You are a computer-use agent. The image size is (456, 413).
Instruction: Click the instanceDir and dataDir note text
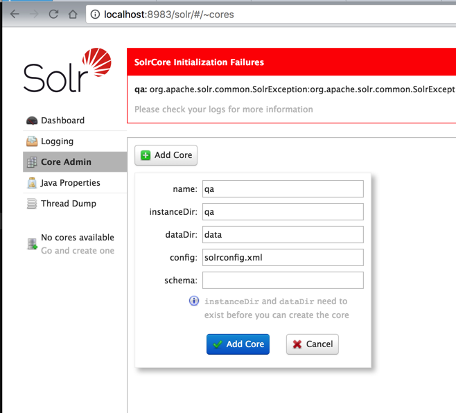pos(277,308)
